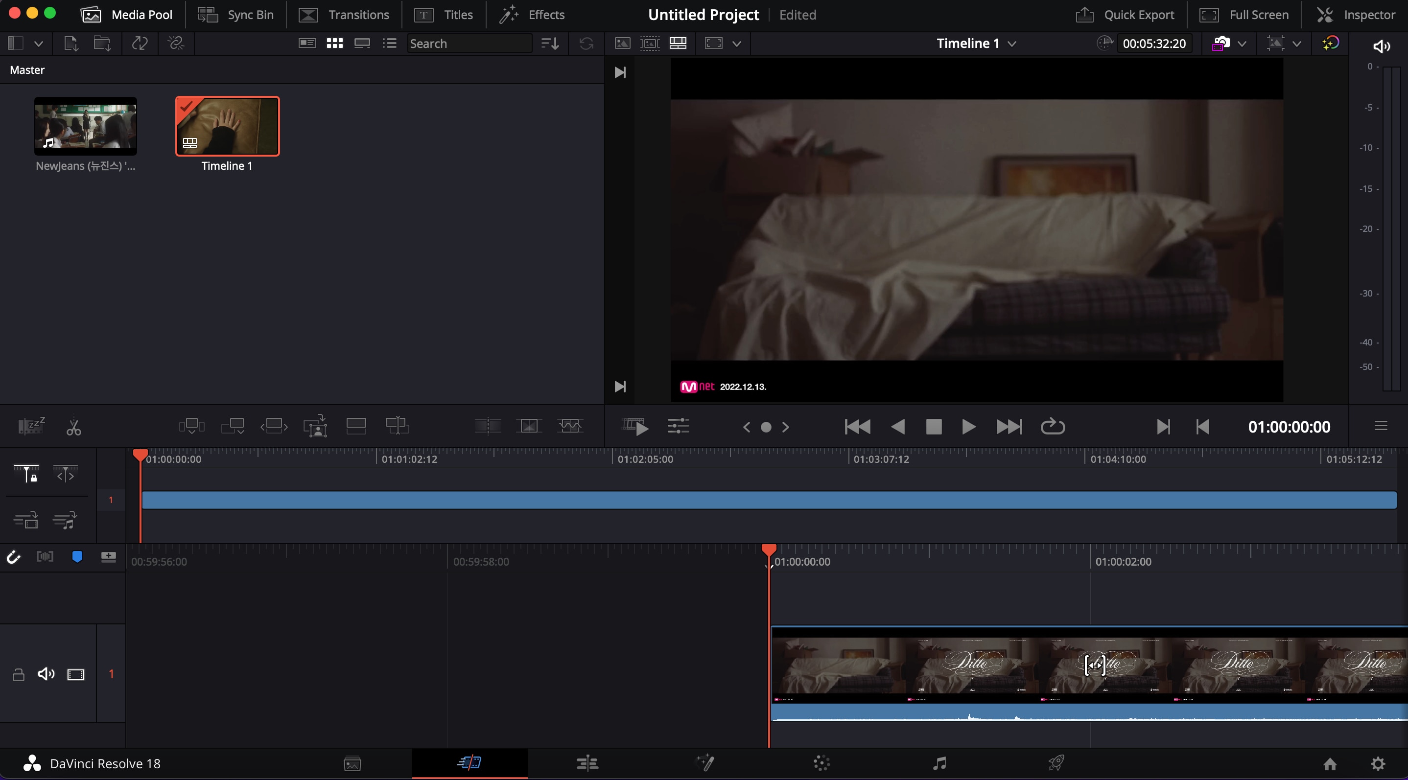Click the Sync Clips icon
The image size is (1408, 780).
click(140, 43)
